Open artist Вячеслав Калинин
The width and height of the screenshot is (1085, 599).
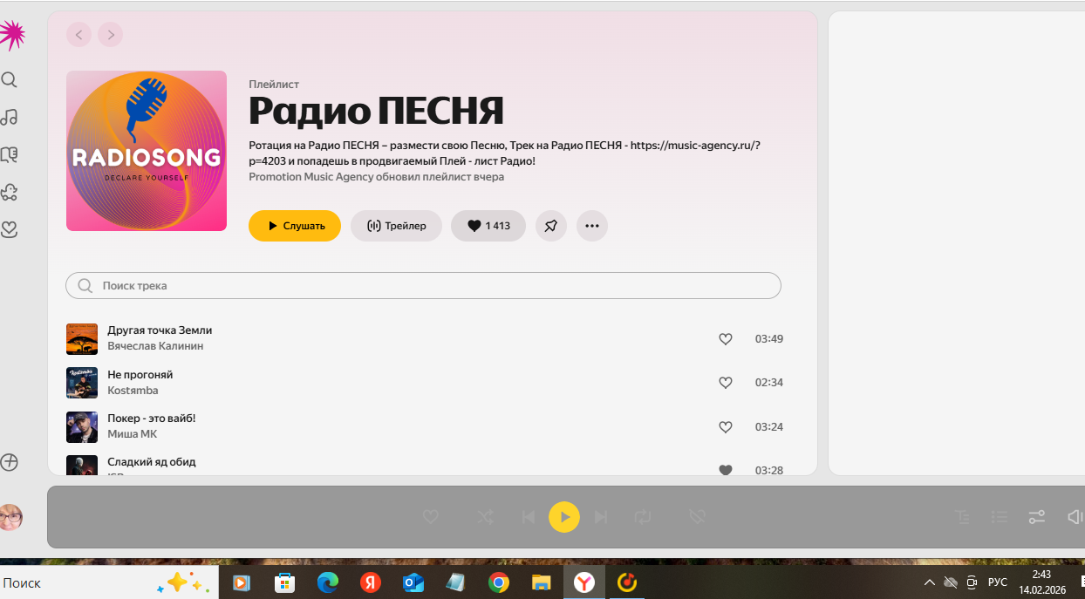point(155,346)
